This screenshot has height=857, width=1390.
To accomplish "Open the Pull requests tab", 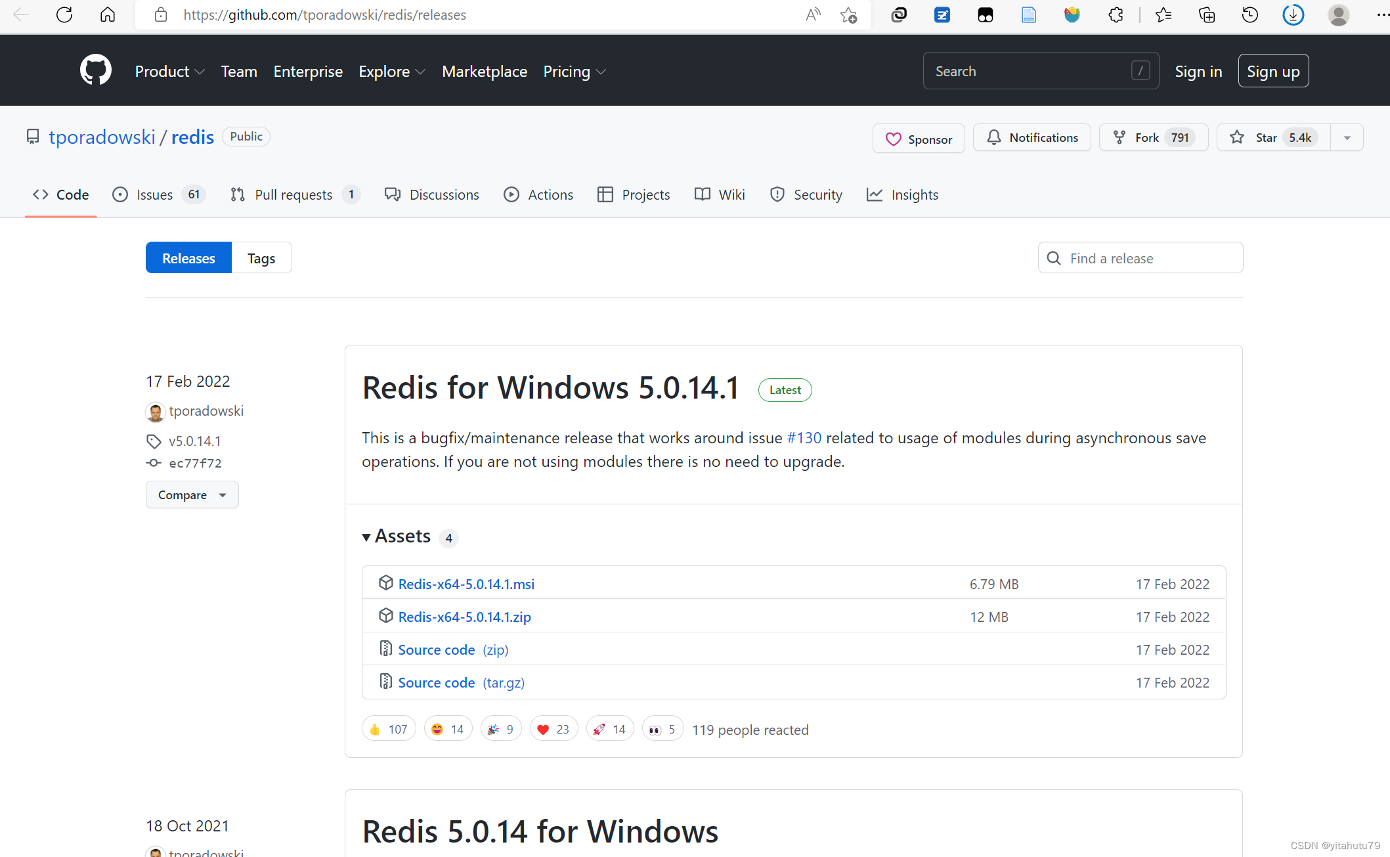I will pyautogui.click(x=294, y=194).
